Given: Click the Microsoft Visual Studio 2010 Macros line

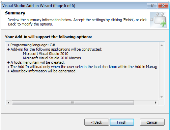Looking at the screenshot, I should click(52, 58).
